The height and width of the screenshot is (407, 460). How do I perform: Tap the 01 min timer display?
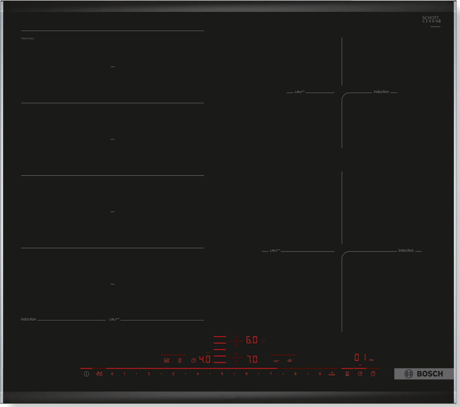pyautogui.click(x=361, y=357)
